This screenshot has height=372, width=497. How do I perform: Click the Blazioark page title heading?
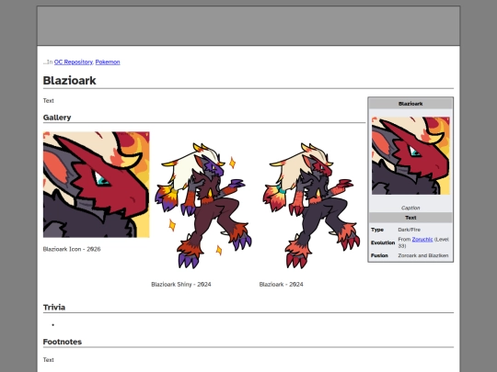pyautogui.click(x=69, y=81)
